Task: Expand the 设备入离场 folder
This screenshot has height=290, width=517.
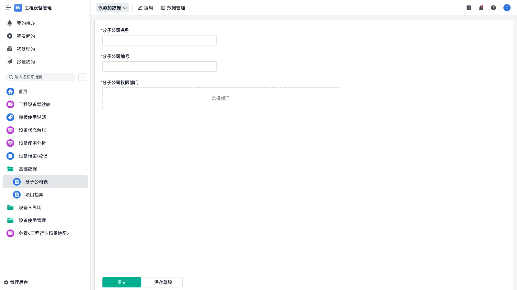Action: click(45, 208)
